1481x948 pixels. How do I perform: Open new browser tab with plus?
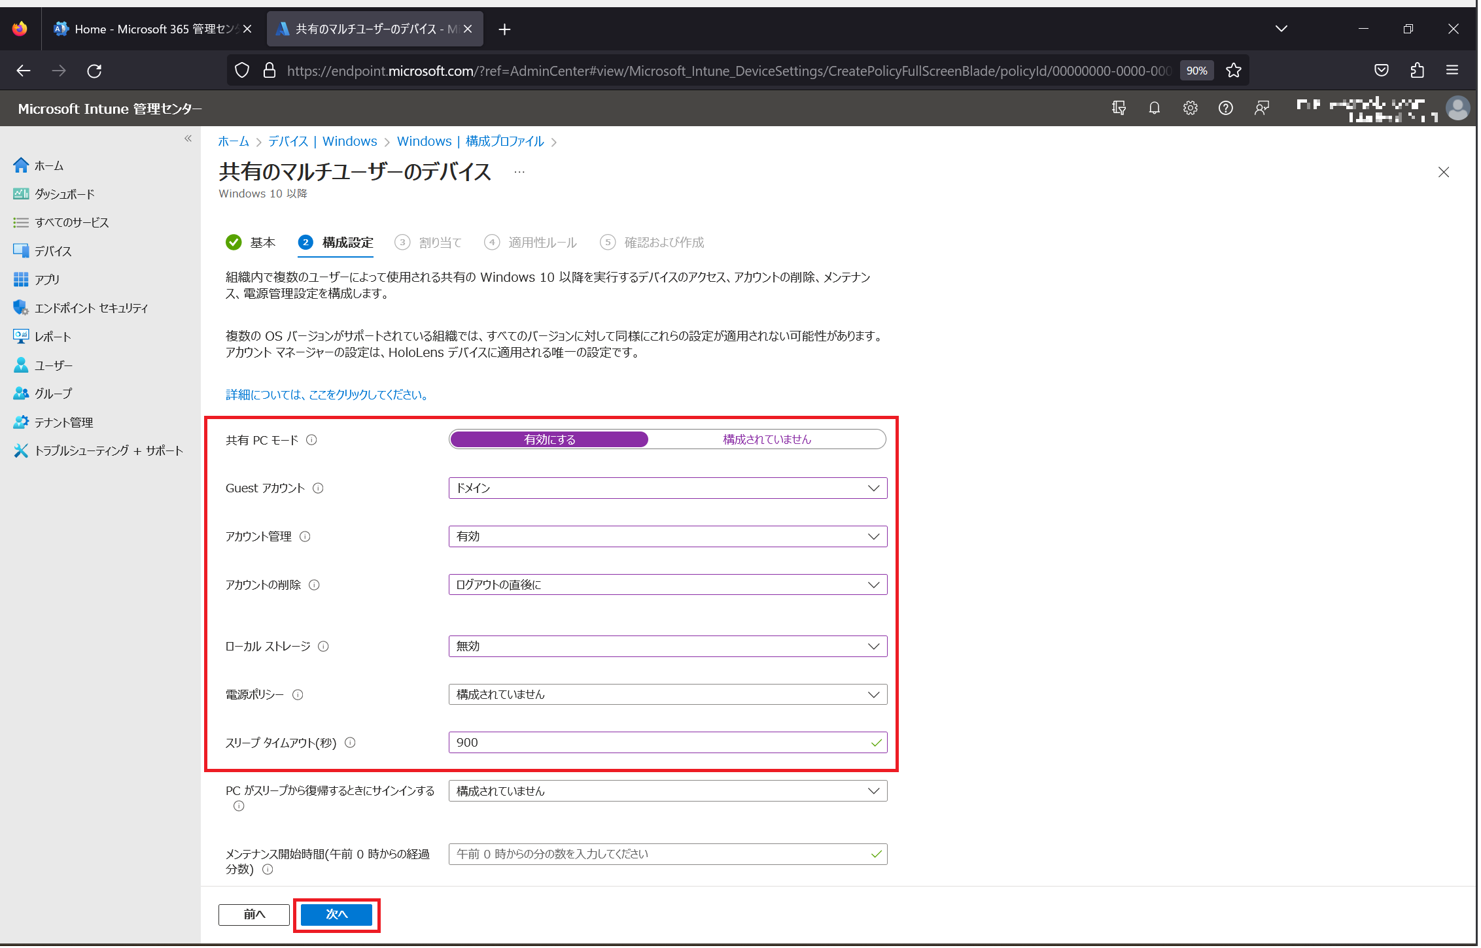505,29
